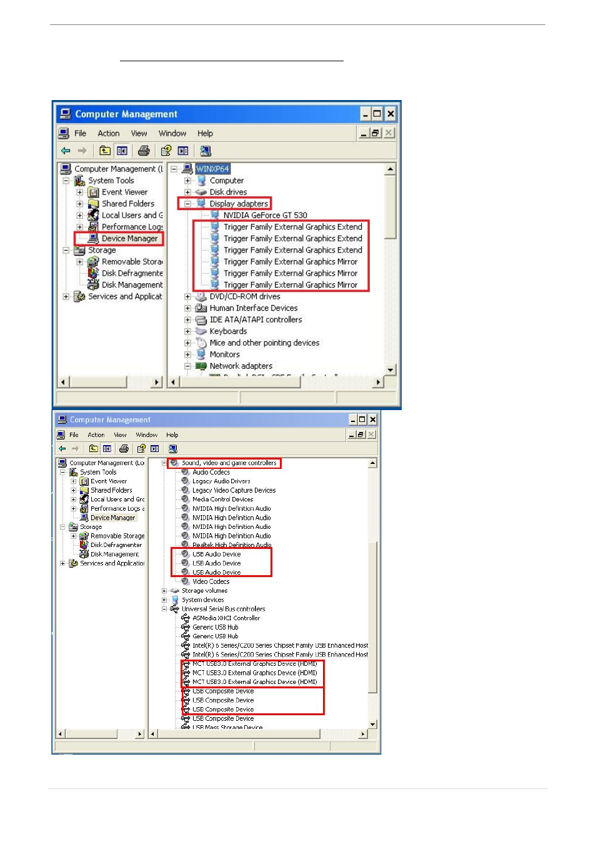Select the Legacy Video Capture Devices entry
Screen dimensions: 596x844
234,490
